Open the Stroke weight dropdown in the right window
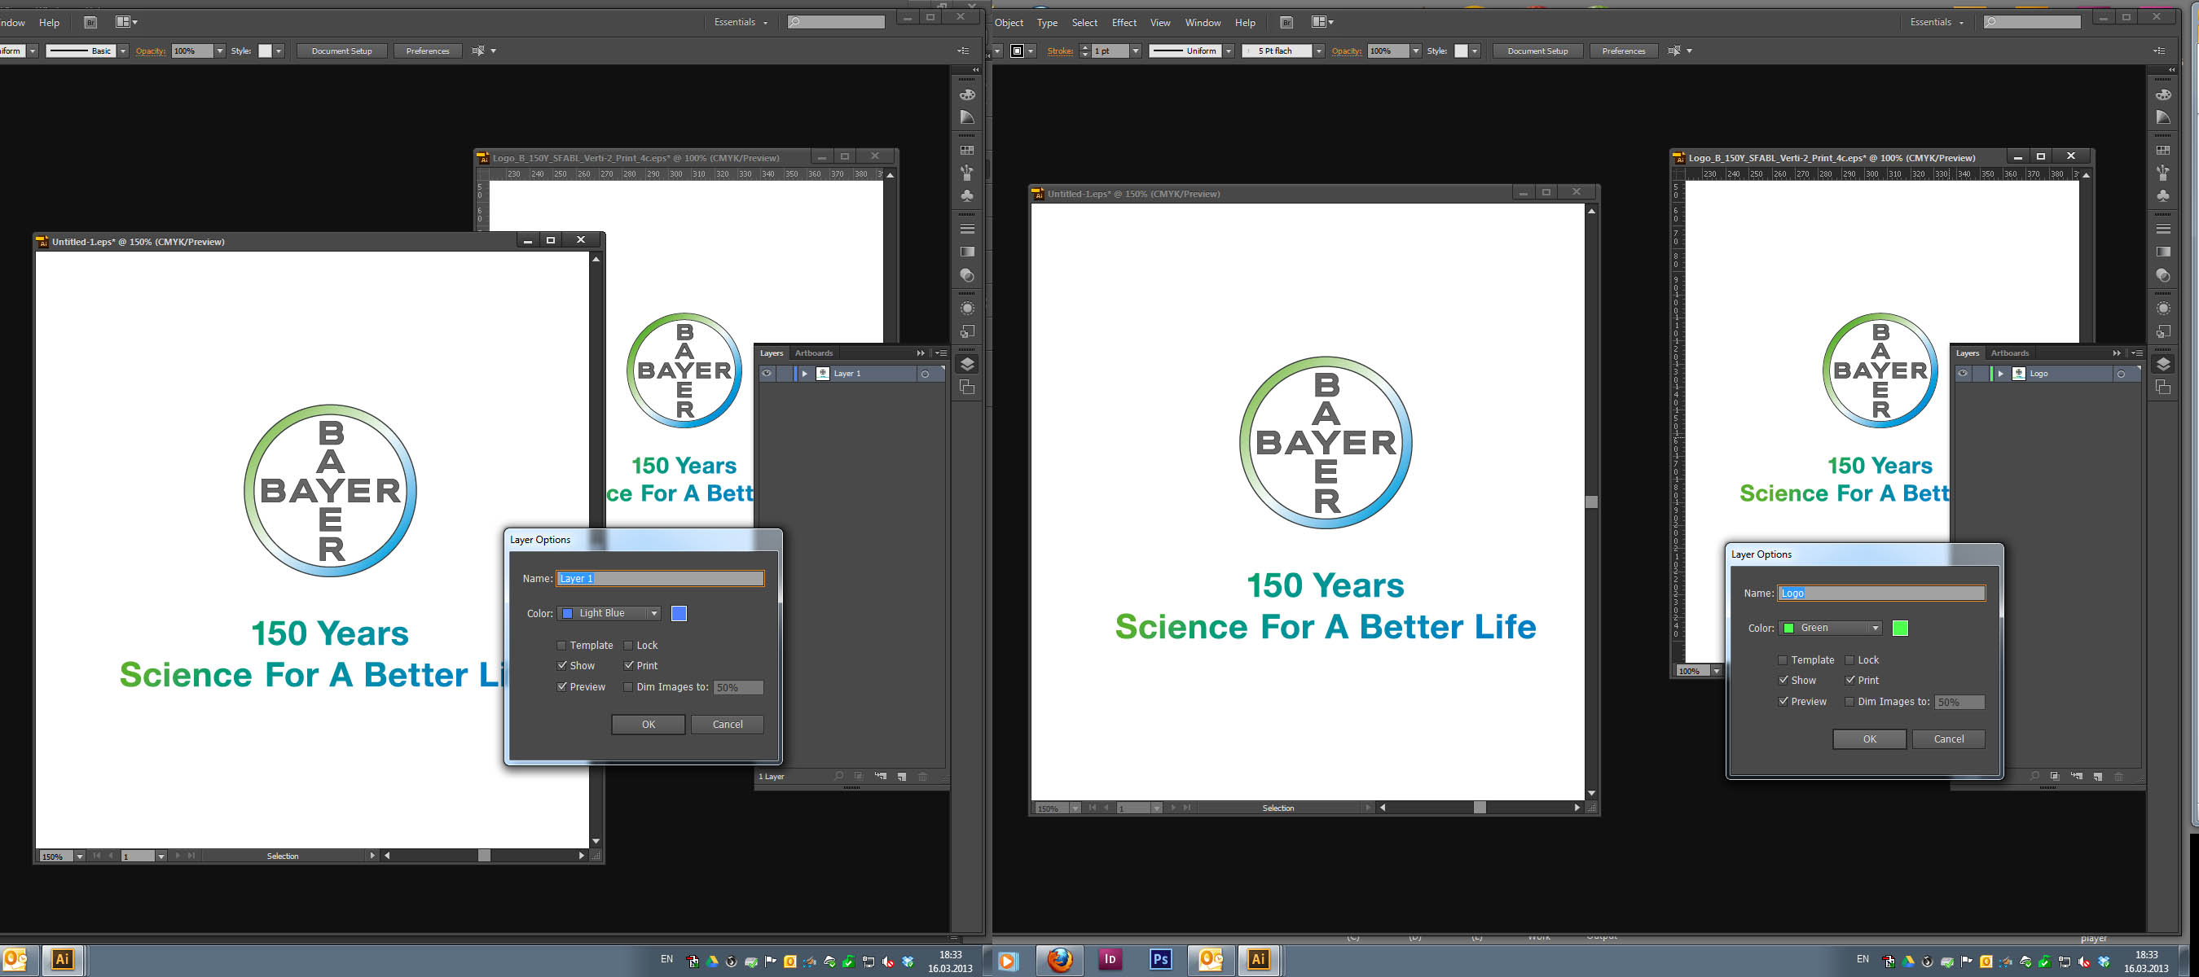 pos(1136,51)
